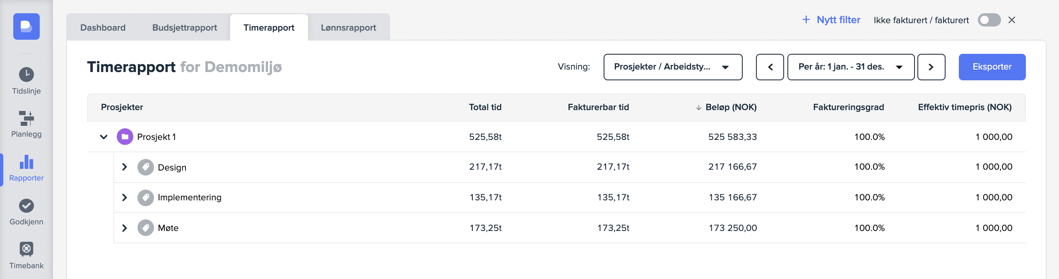Switch to the Lønnsrapport tab

pos(348,28)
